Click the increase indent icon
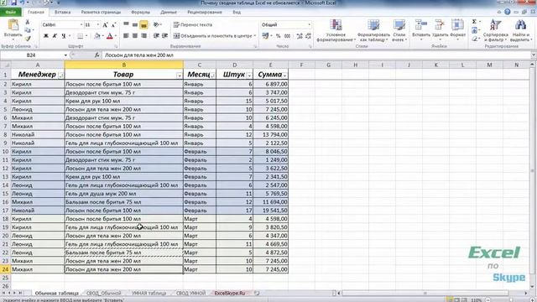537x302 pixels. coord(165,35)
